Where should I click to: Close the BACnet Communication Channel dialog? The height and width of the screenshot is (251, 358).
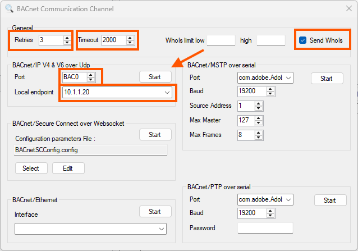click(348, 8)
